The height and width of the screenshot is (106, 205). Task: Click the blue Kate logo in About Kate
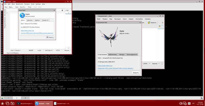click(x=22, y=15)
